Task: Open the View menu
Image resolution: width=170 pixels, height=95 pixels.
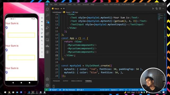Action: 70,4
